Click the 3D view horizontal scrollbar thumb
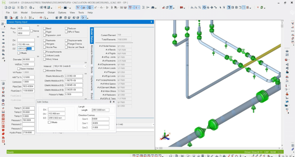Screen dimensions: 295x157 pyautogui.click(x=161, y=148)
